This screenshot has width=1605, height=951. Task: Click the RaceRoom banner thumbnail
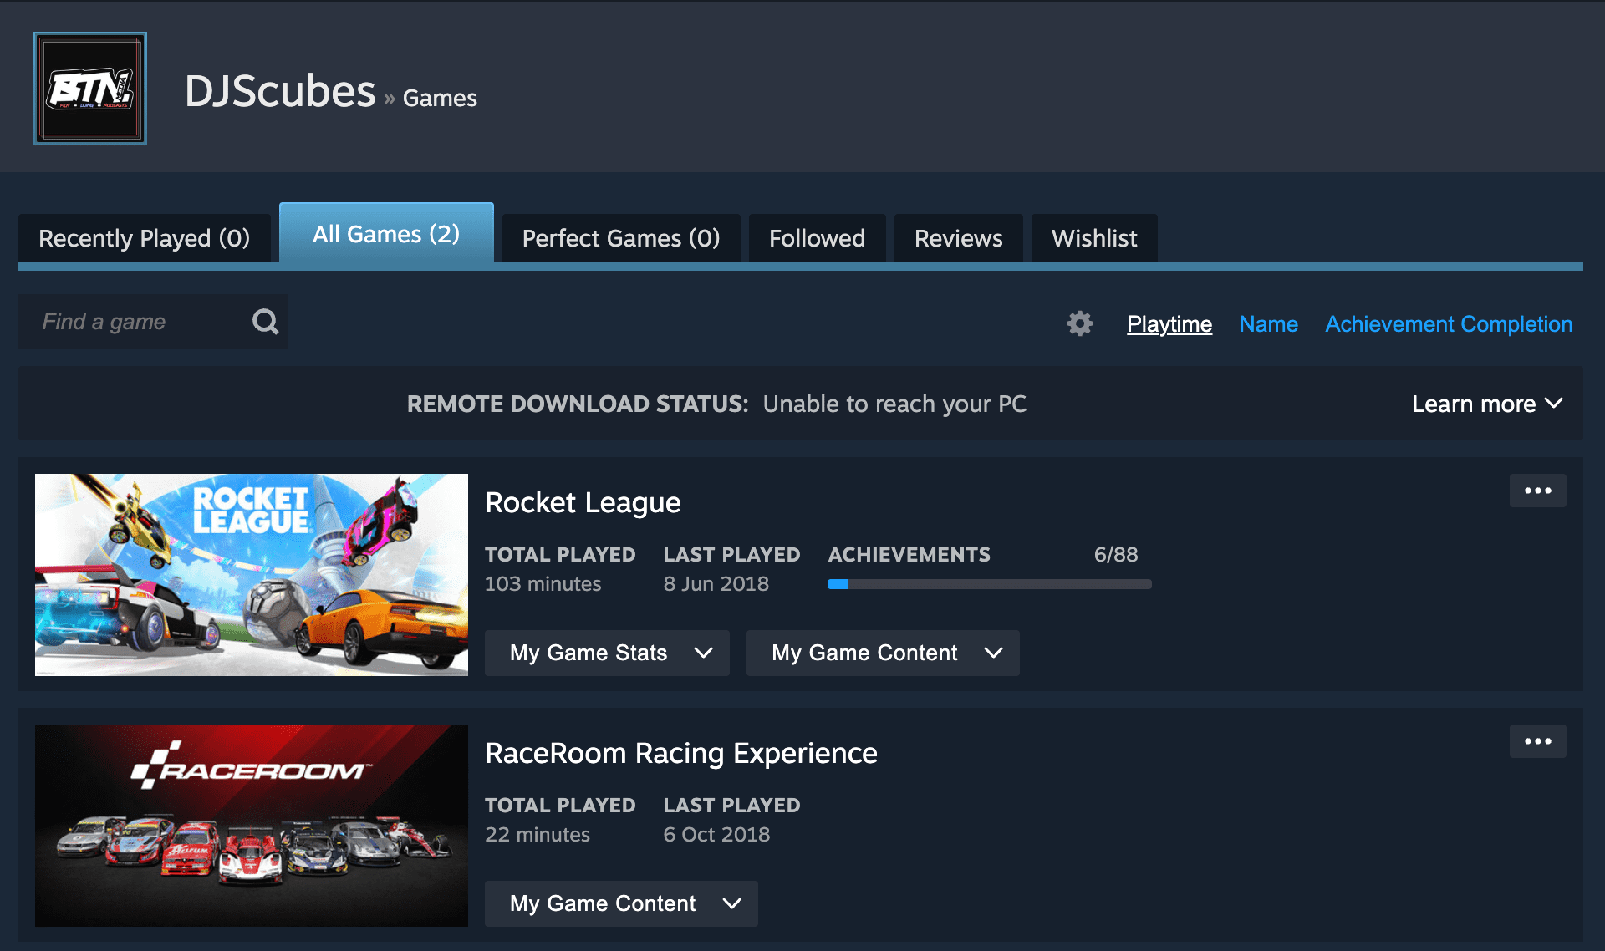pyautogui.click(x=251, y=825)
